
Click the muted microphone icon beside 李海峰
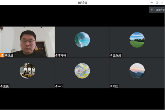56,55
